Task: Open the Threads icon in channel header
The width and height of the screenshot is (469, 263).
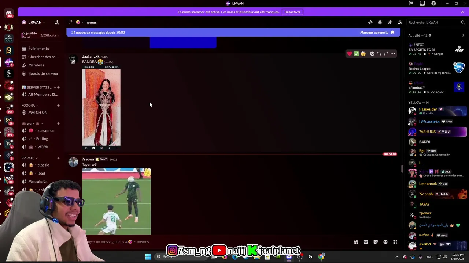Action: click(x=370, y=22)
